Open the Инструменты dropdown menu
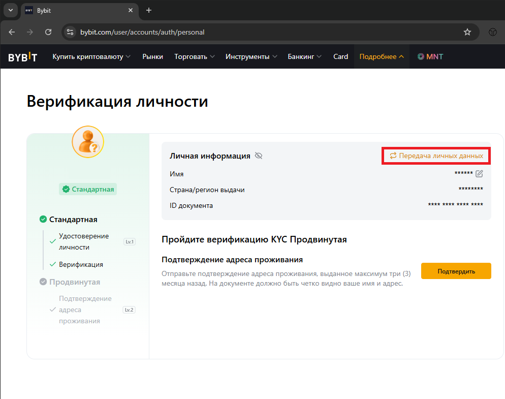The image size is (505, 399). point(251,56)
